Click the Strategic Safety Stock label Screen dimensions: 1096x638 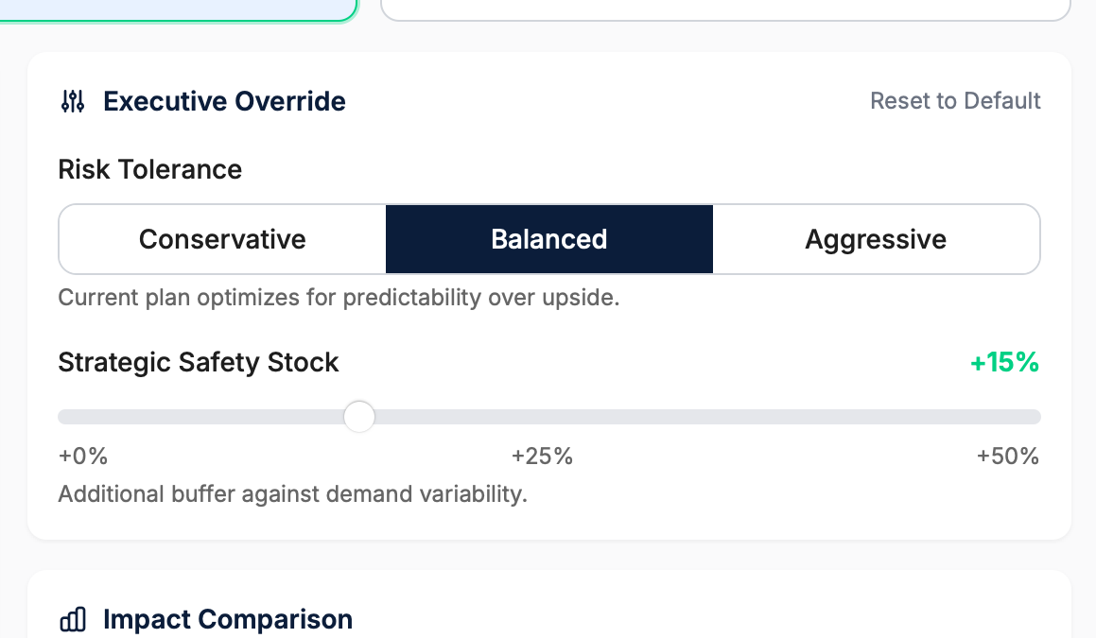click(x=198, y=362)
